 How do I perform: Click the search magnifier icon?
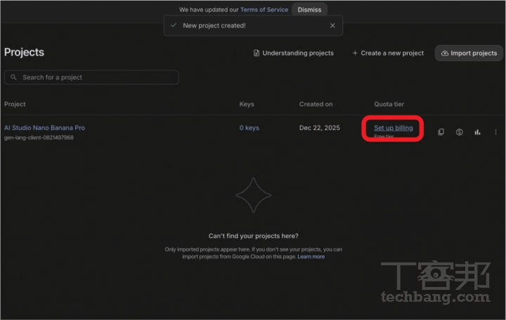click(x=14, y=77)
